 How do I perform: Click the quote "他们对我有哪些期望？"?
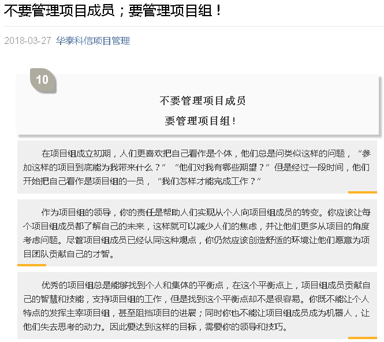[222, 168]
